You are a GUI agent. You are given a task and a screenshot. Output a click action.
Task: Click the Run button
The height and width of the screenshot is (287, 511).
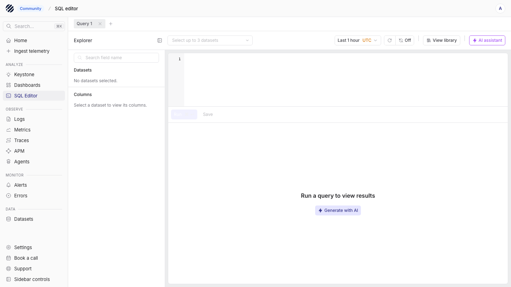[184, 114]
